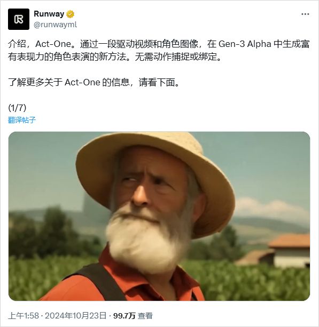
Task: Open the 上午1:58 post timestamp
Action: (24, 315)
